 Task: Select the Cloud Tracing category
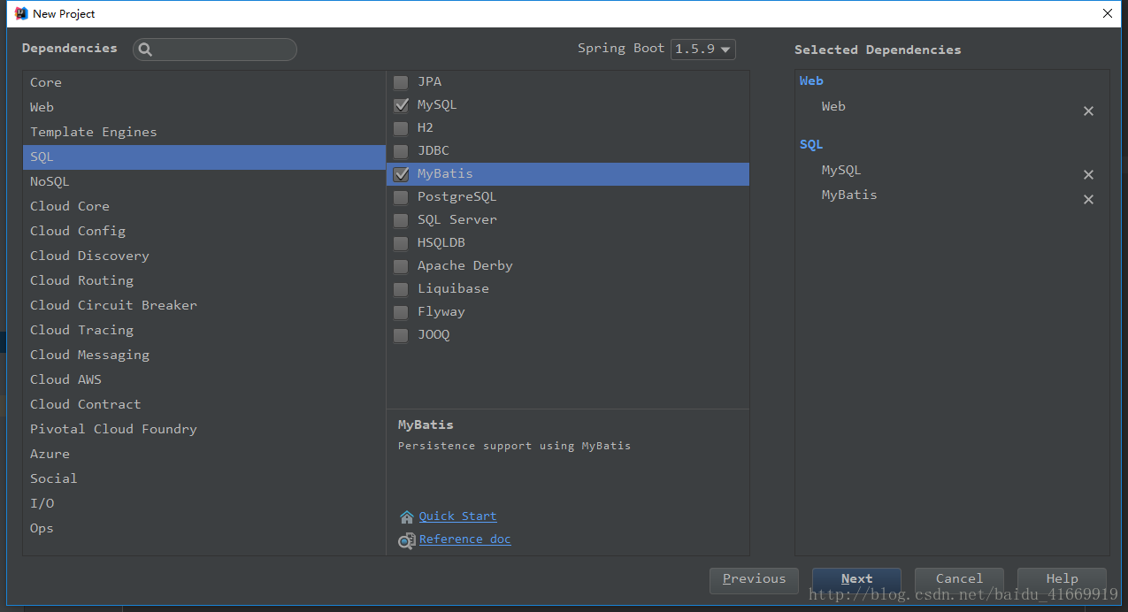pos(204,330)
